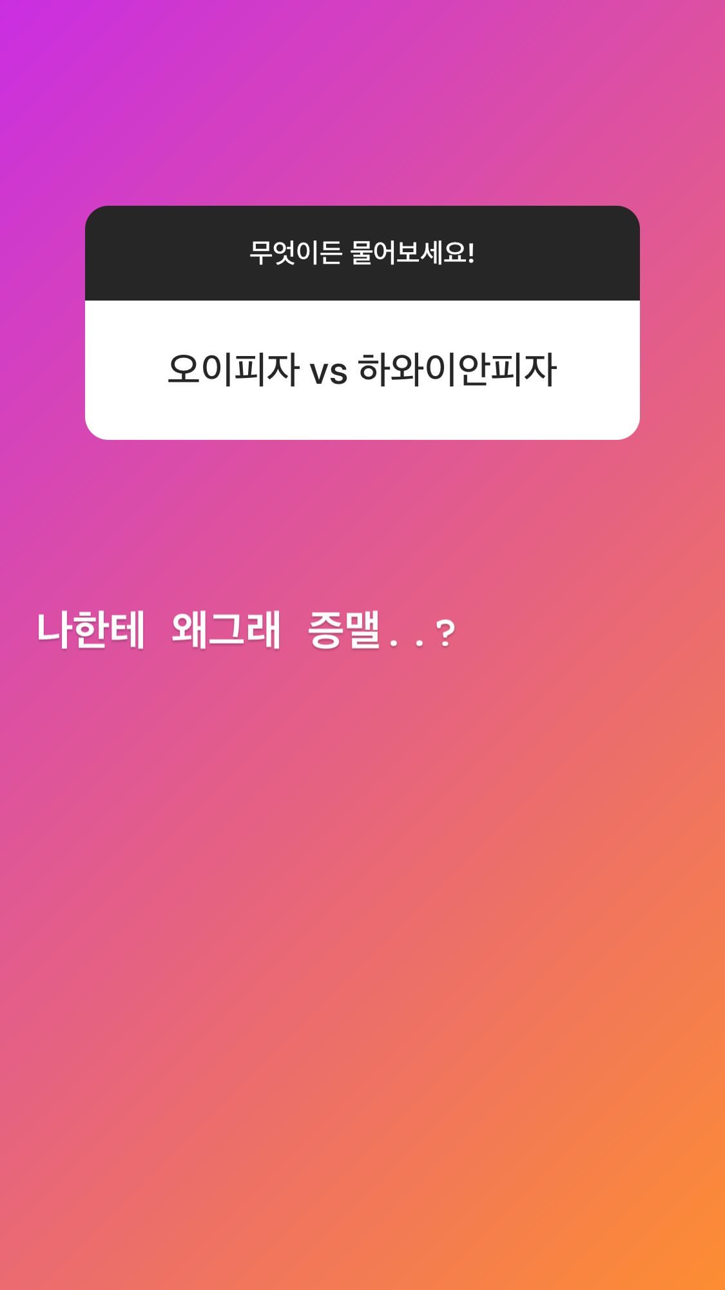This screenshot has height=1290, width=725.
Task: Tap the word '하와이안피자' in the sticker
Action: coord(457,370)
